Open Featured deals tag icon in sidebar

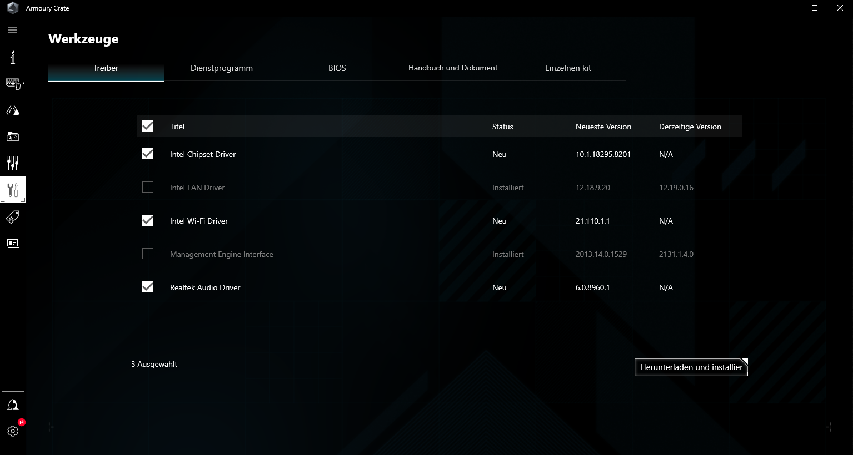coord(13,217)
